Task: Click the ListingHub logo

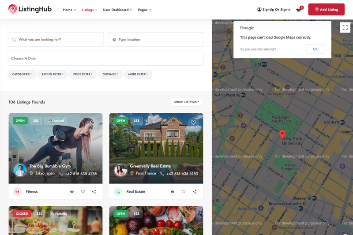Action: pyautogui.click(x=30, y=9)
